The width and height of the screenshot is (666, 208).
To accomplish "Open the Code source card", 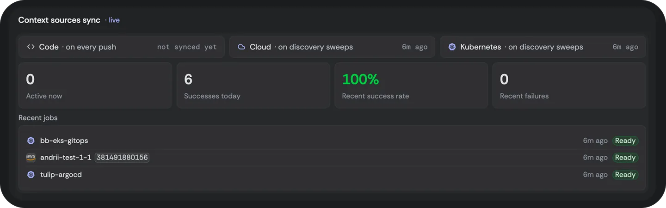I will [121, 47].
